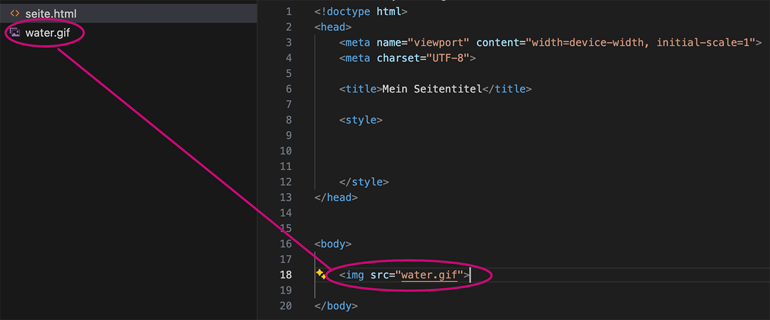
Task: Click the yellow sparkle code action icon
Action: pyautogui.click(x=320, y=274)
